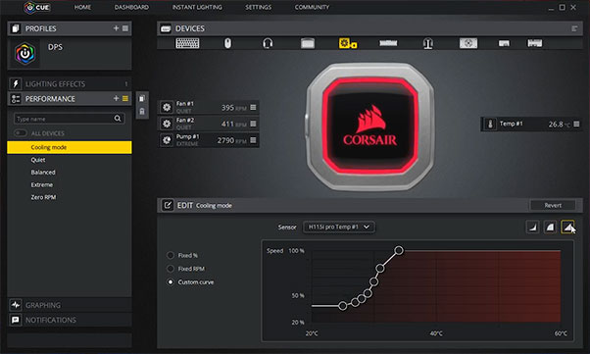Add a new profile with plus icon
Image resolution: width=590 pixels, height=354 pixels.
coord(116,28)
